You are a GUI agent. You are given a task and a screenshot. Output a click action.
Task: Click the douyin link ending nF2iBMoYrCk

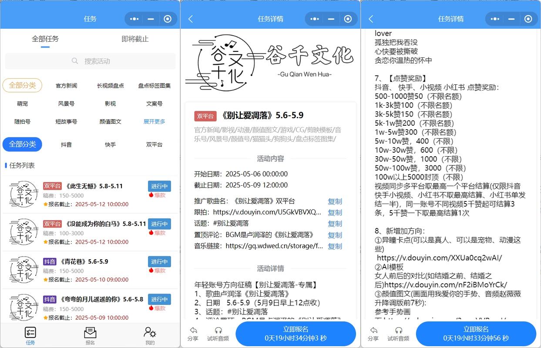click(446, 285)
